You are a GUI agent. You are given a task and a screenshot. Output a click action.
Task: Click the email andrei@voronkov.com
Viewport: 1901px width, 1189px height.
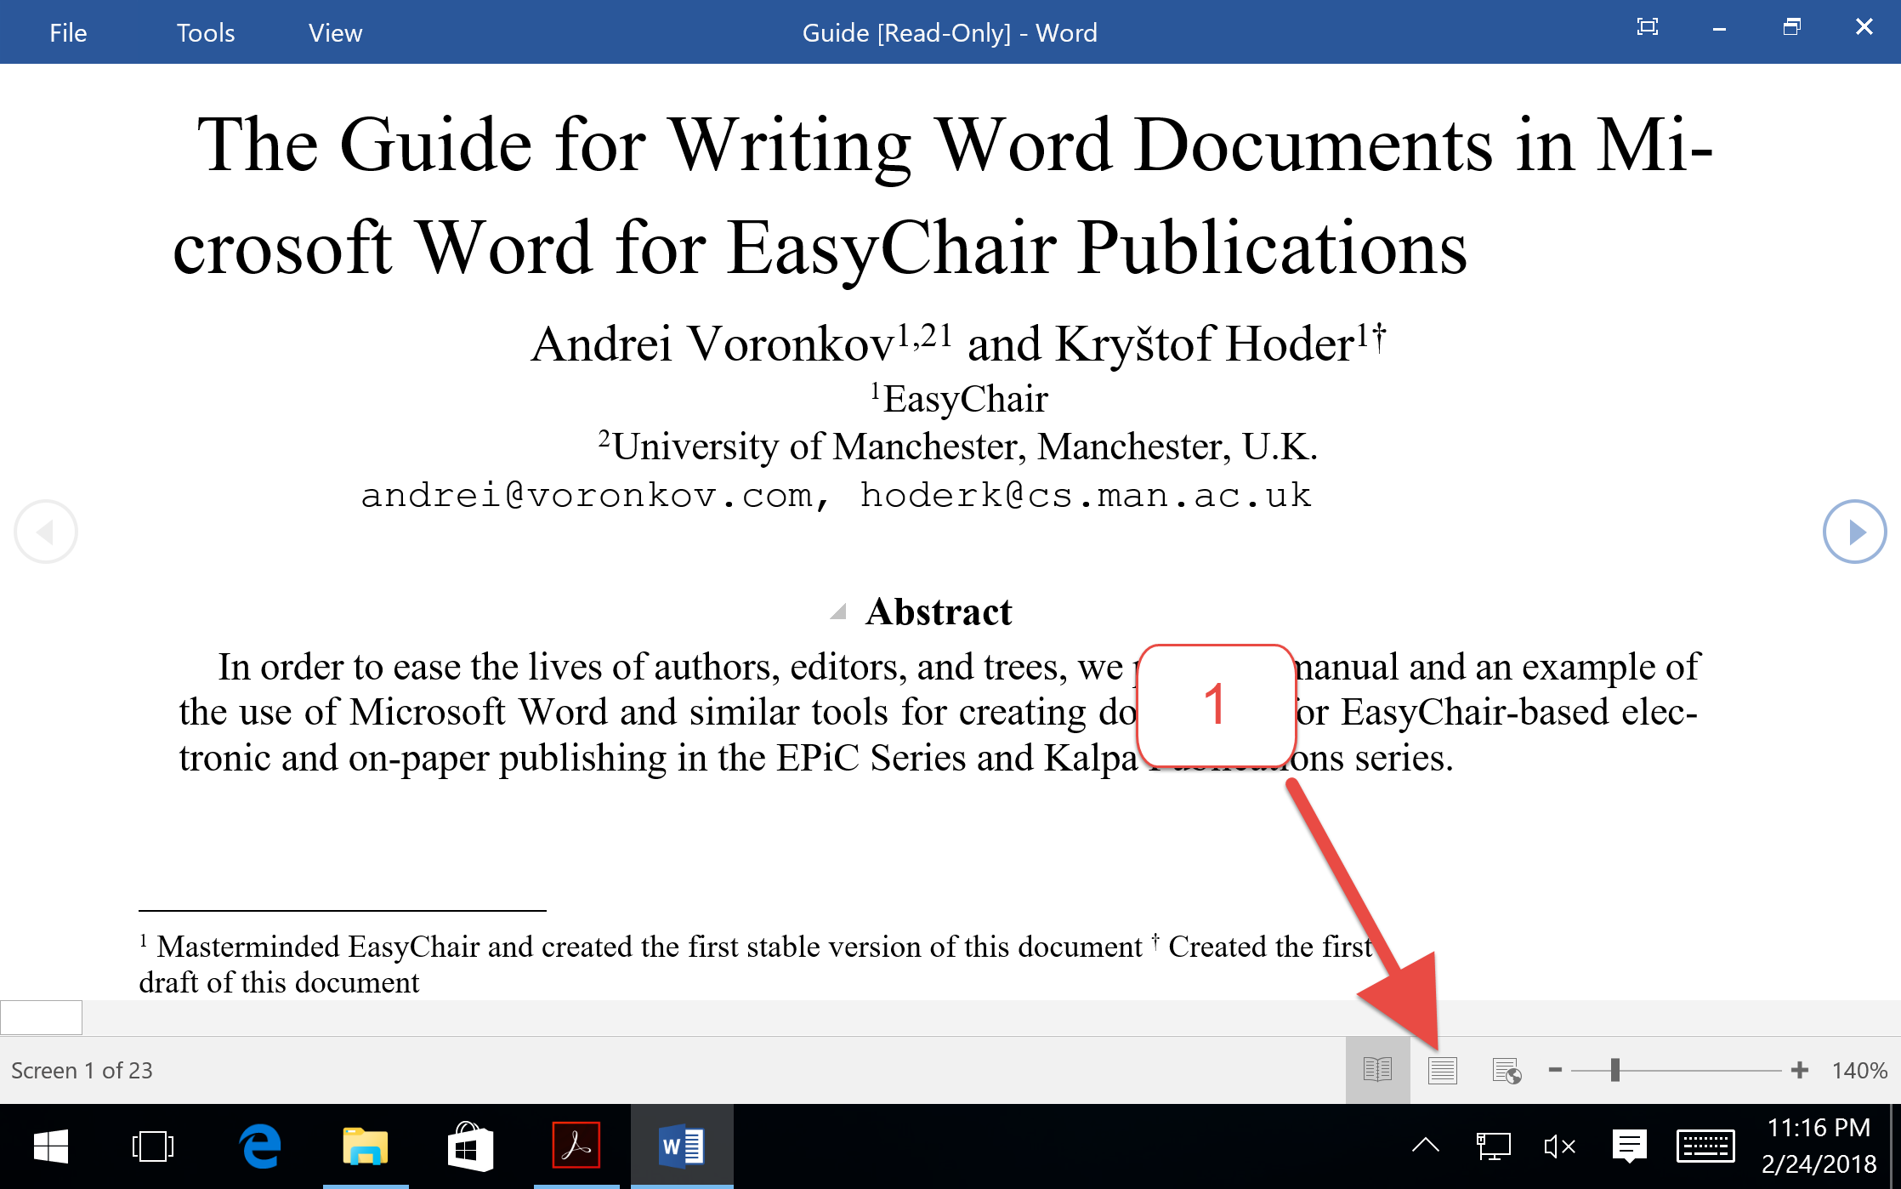point(587,495)
